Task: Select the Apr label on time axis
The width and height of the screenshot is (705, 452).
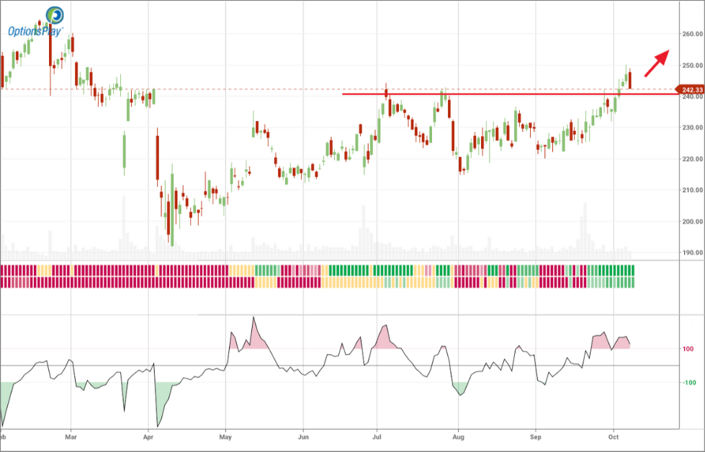Action: (148, 436)
